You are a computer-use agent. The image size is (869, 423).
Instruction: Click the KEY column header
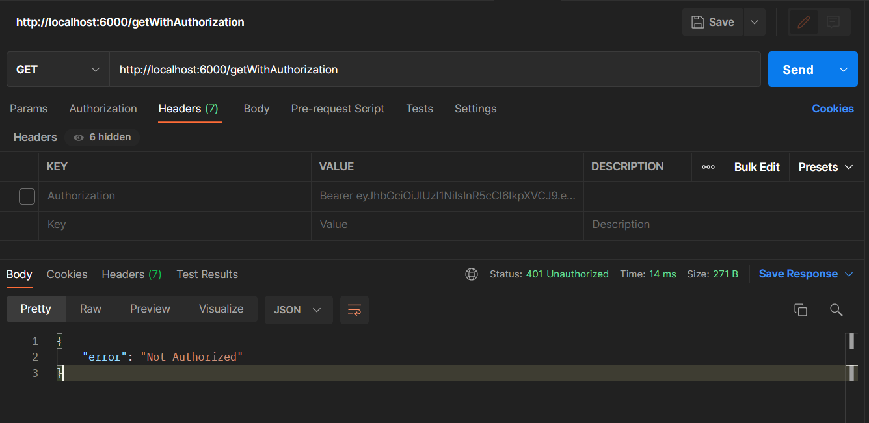coord(57,167)
